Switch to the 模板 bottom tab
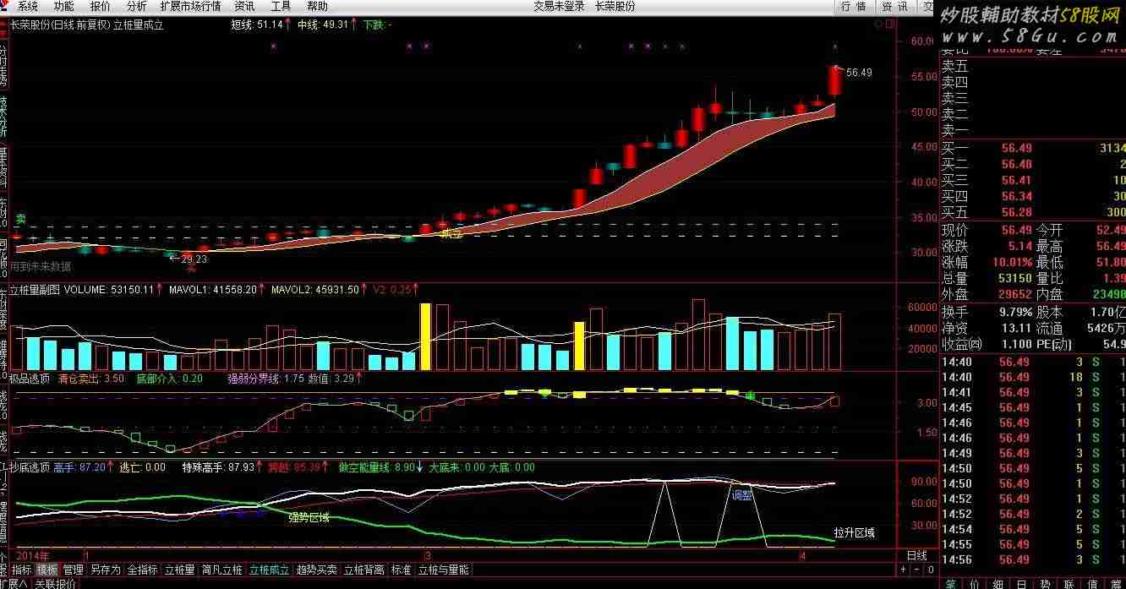Screen dimensions: 1126x589 click(x=47, y=570)
